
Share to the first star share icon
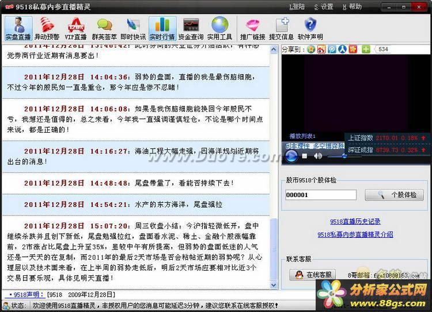[311, 49]
